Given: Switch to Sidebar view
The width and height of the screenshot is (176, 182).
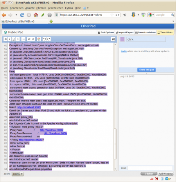Looking at the screenshot, I should [x=149, y=174].
